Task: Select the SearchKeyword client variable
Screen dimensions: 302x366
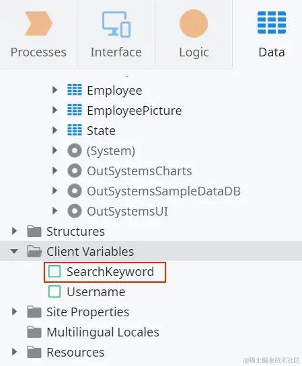Action: tap(110, 272)
